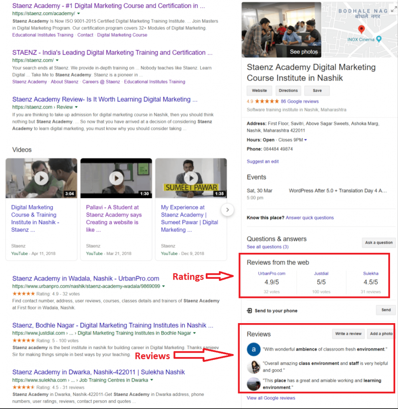Viewport: 398px width, 409px height.
Task: Play Pallavi's student video
Action: click(116, 178)
